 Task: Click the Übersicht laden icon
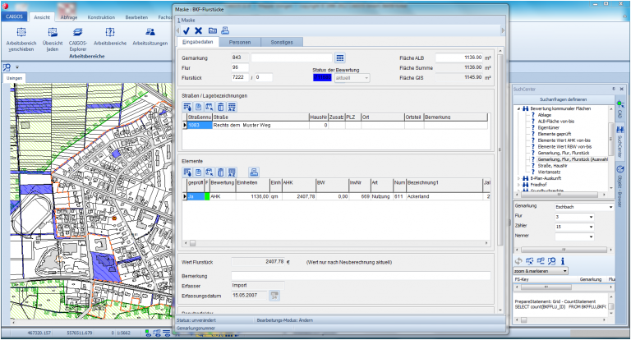[52, 31]
